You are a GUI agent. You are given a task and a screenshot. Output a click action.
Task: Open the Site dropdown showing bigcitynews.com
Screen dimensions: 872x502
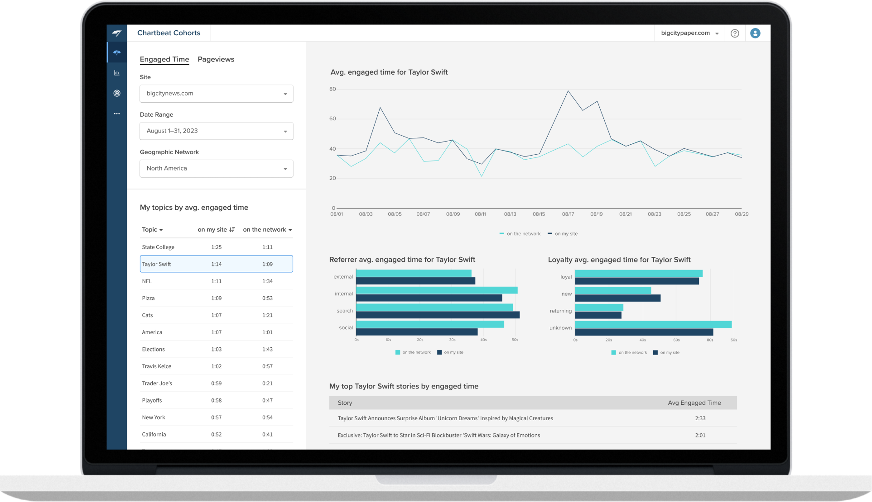(216, 94)
